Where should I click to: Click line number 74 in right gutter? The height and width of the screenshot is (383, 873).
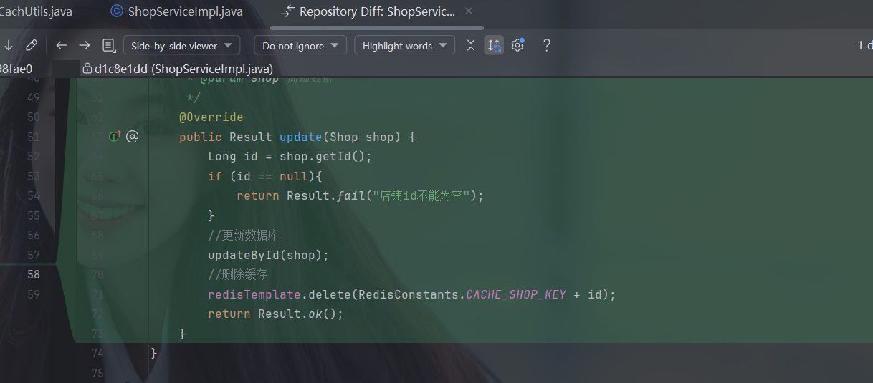[97, 353]
